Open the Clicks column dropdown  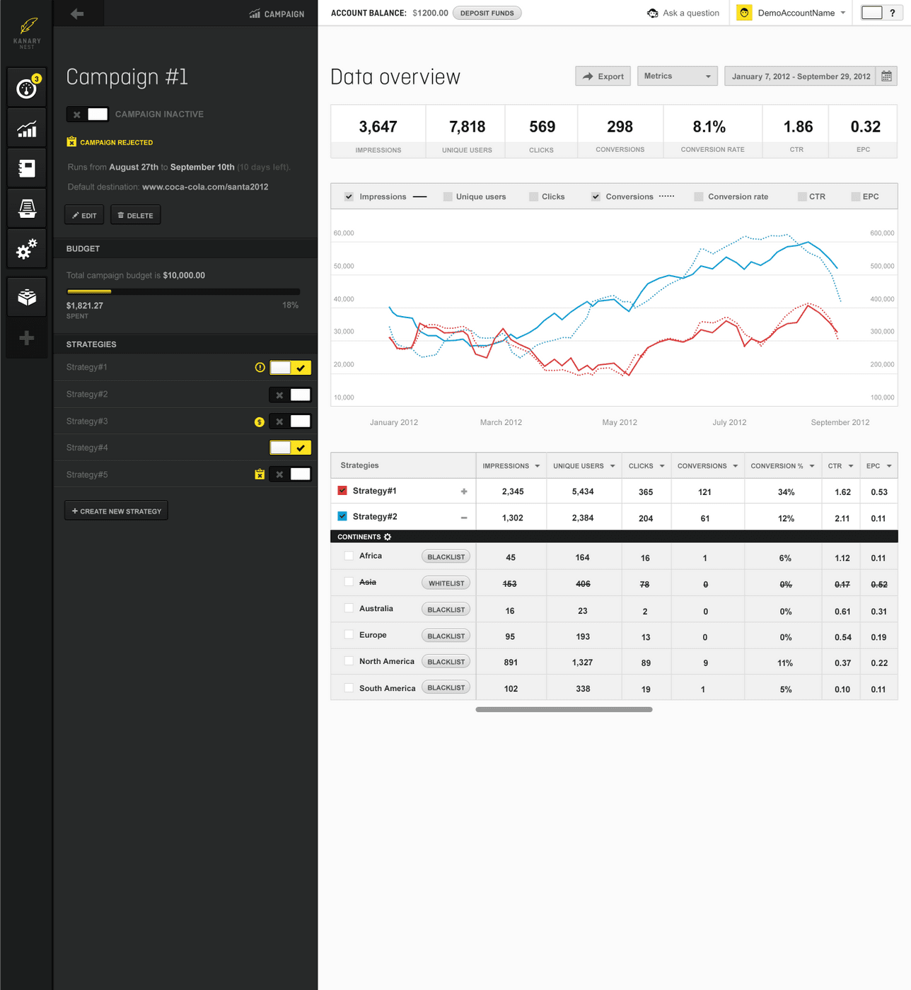click(662, 466)
